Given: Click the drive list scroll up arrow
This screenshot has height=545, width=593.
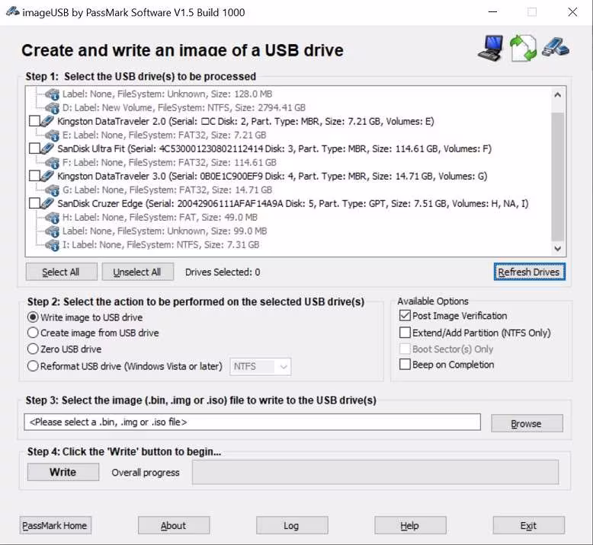Looking at the screenshot, I should tap(557, 95).
